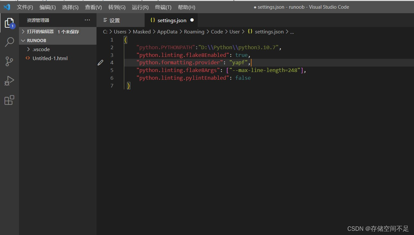Open the 帮助(H) menu
Viewport: 414px width, 235px height.
coord(187,7)
